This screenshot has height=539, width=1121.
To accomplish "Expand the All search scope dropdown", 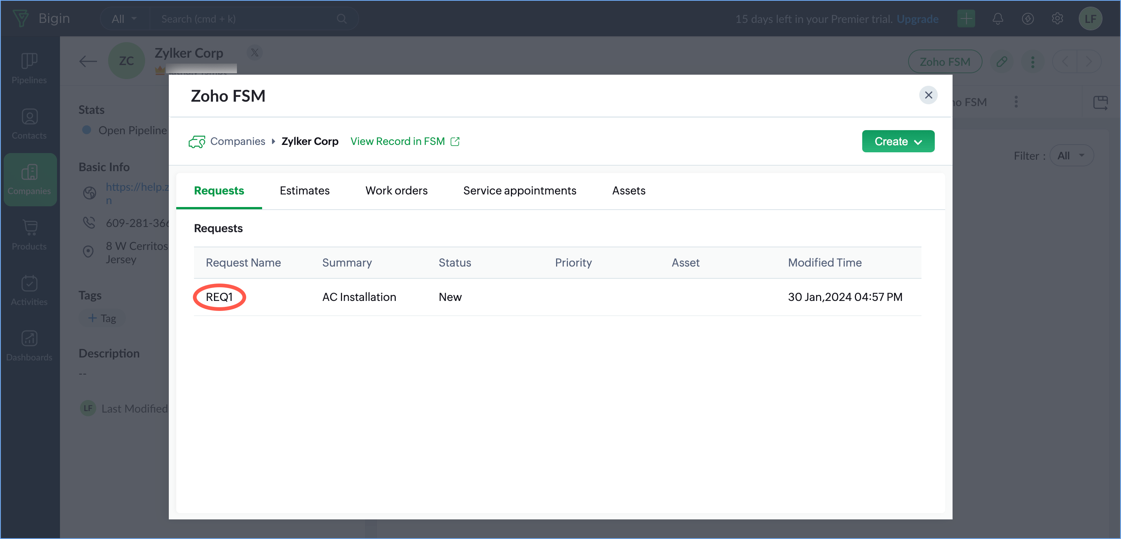I will (125, 19).
